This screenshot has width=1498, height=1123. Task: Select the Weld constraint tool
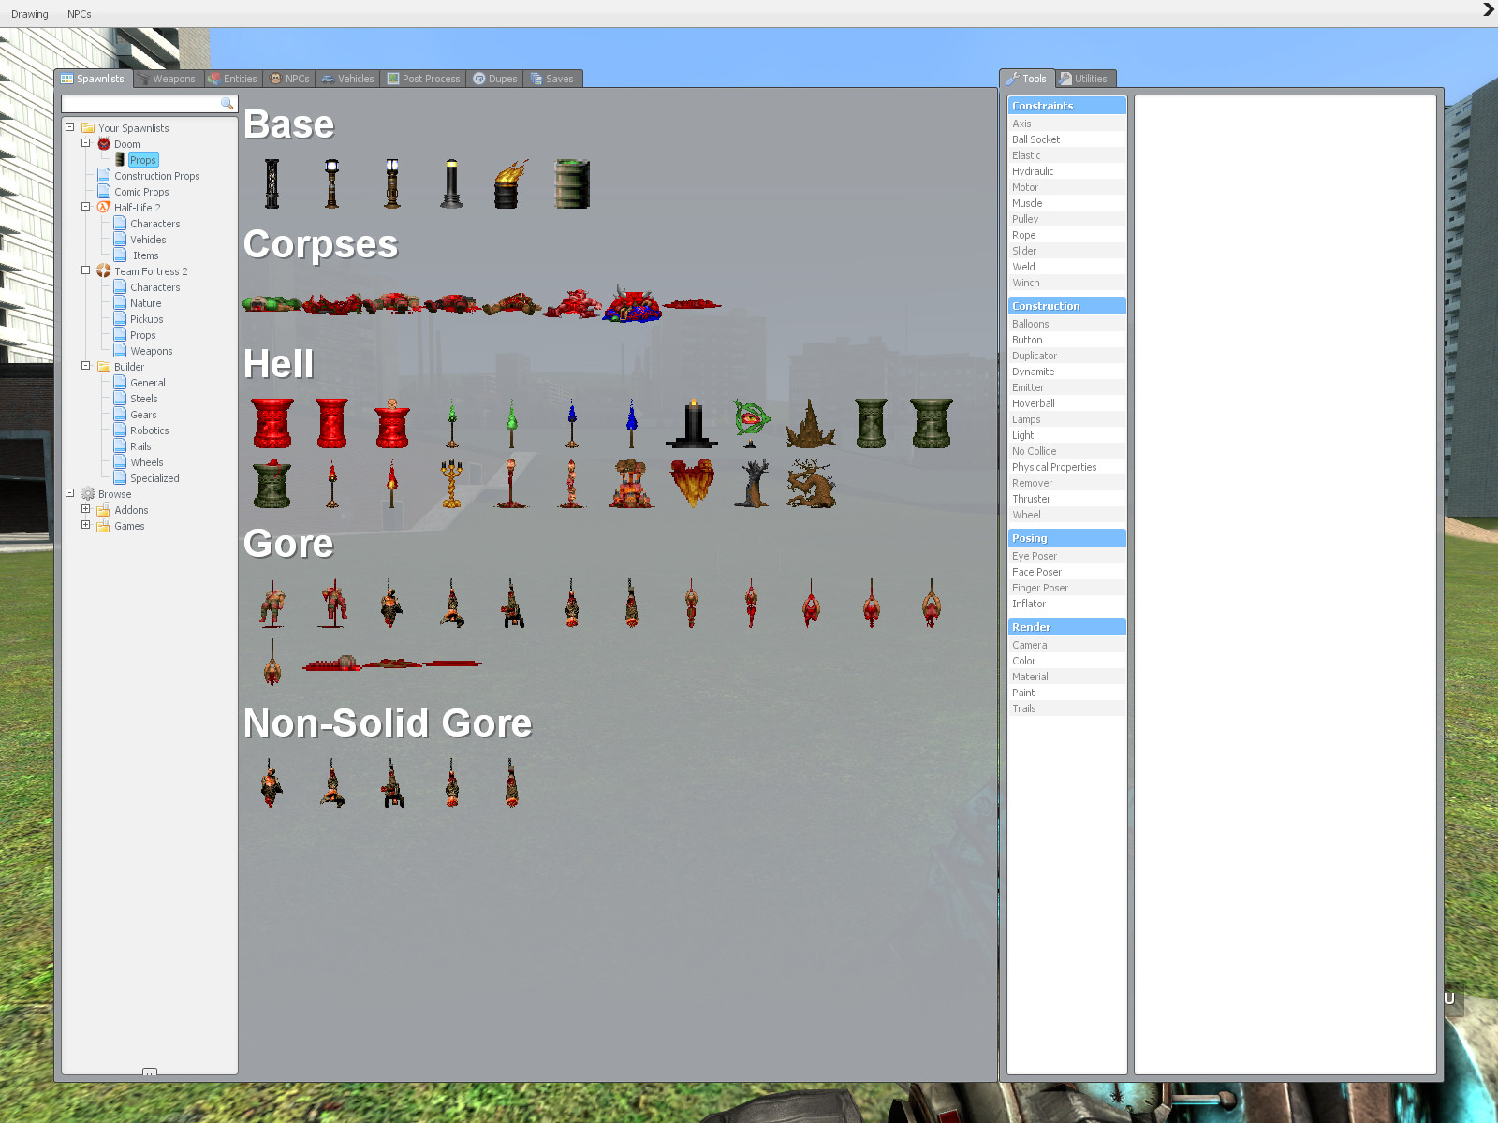click(x=1066, y=267)
